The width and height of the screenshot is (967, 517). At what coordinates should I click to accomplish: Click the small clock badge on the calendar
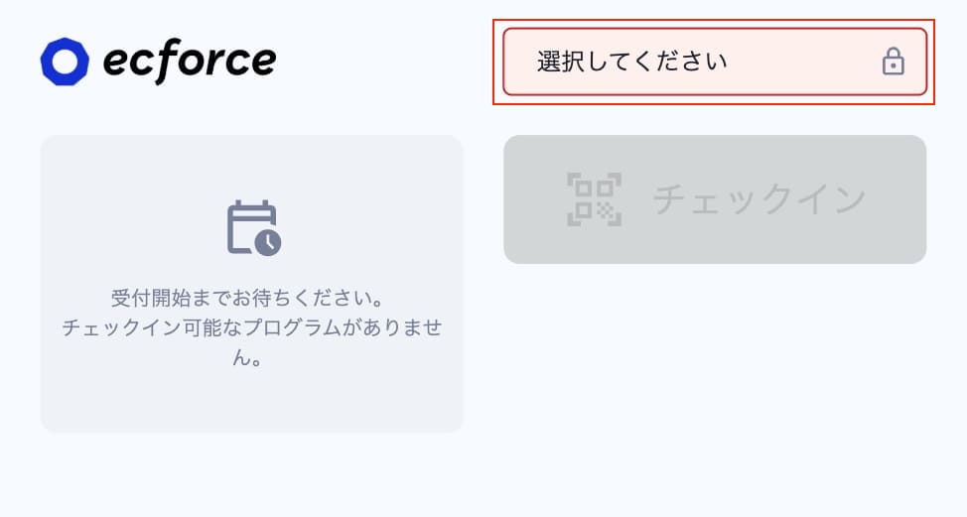pos(268,243)
